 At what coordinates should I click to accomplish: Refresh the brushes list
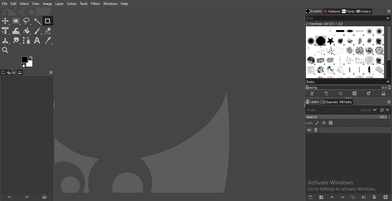coord(368,93)
